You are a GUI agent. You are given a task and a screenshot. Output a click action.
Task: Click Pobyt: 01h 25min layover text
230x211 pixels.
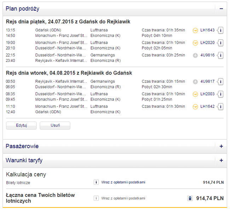pos(157,100)
